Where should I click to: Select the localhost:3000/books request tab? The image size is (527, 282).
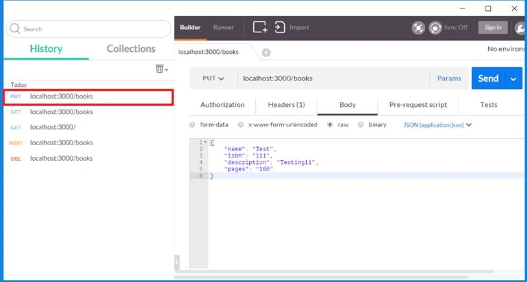click(x=208, y=52)
